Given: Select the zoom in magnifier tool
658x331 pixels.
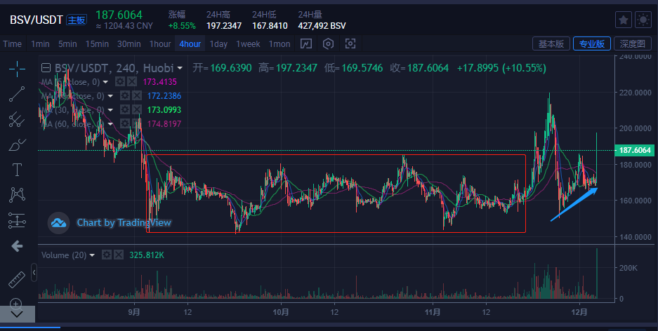Looking at the screenshot, I should point(15,304).
